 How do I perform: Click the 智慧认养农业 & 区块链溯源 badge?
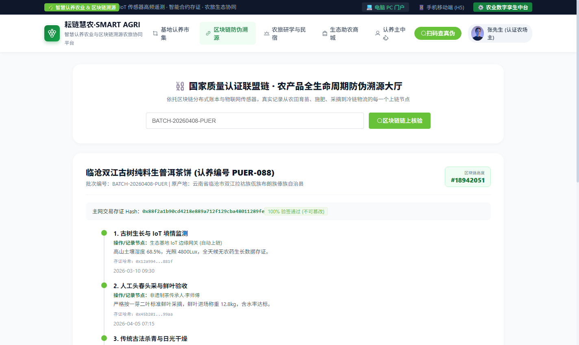coord(82,7)
